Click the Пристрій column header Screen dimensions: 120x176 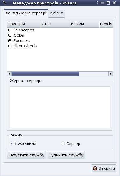click(24, 24)
